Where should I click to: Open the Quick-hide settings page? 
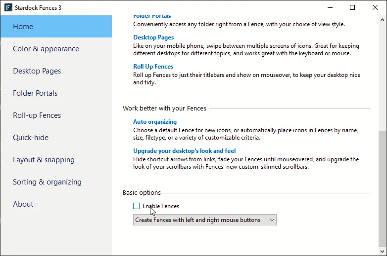tap(31, 138)
